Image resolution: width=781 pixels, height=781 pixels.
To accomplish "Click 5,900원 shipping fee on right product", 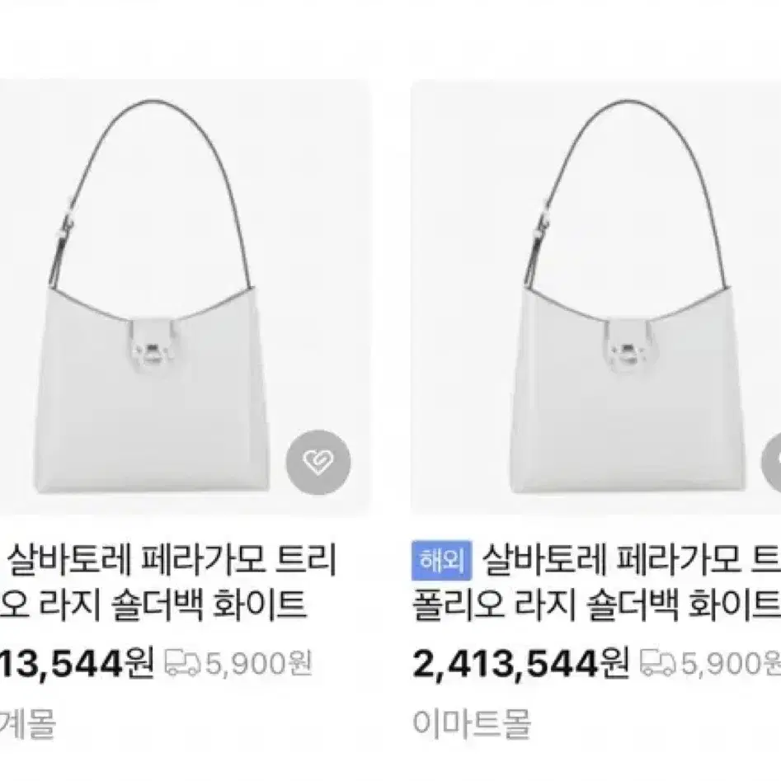I will [731, 664].
